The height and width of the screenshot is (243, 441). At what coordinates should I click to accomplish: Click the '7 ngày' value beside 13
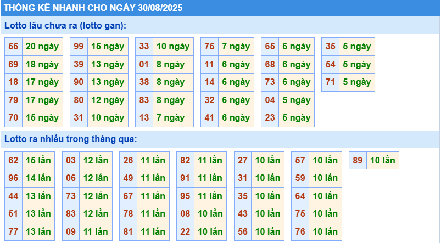pyautogui.click(x=173, y=118)
